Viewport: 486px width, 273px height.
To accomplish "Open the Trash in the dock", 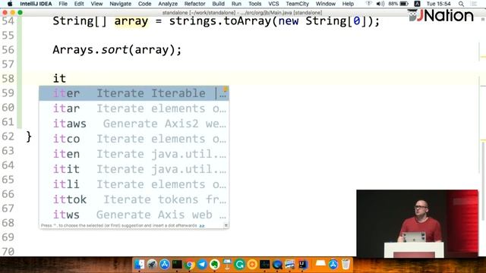I will pyautogui.click(x=346, y=265).
